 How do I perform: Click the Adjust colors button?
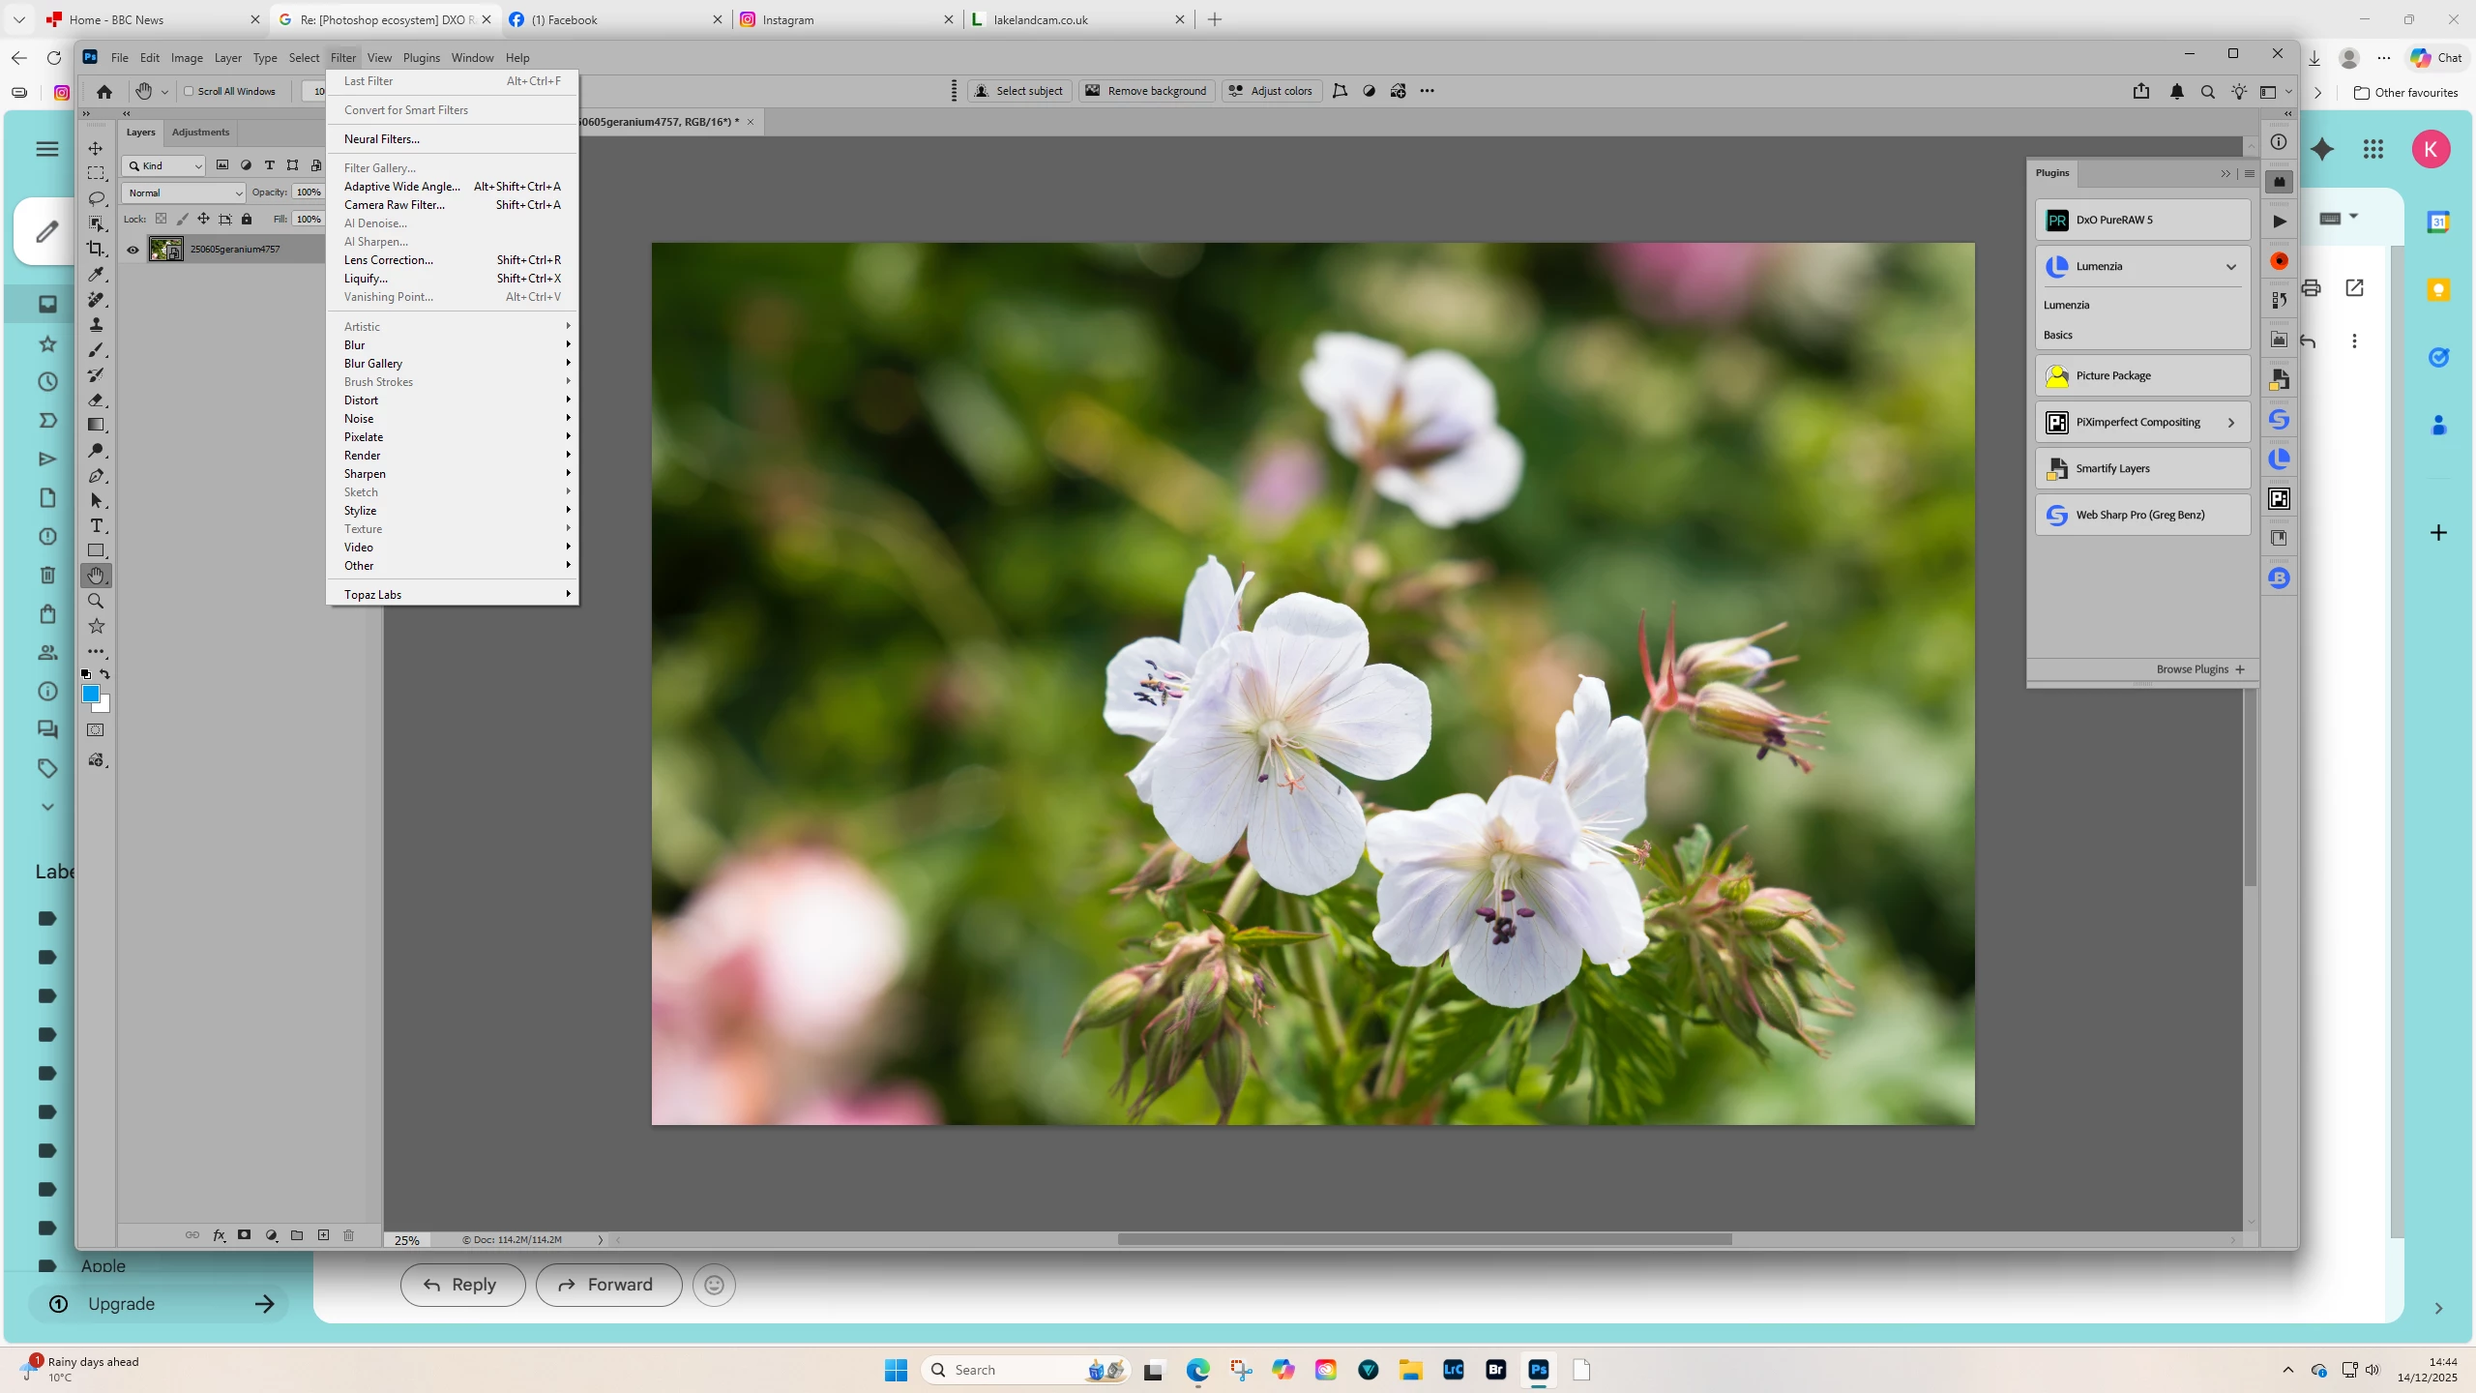1271,91
